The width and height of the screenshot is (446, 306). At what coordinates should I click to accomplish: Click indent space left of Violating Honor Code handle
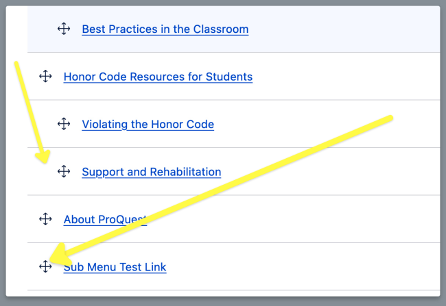pyautogui.click(x=41, y=125)
